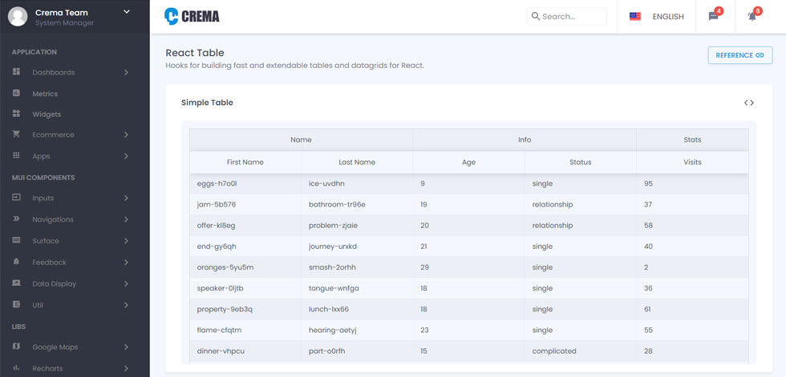Click the Metrics sidebar icon
Image resolution: width=786 pixels, height=377 pixels.
(x=17, y=93)
